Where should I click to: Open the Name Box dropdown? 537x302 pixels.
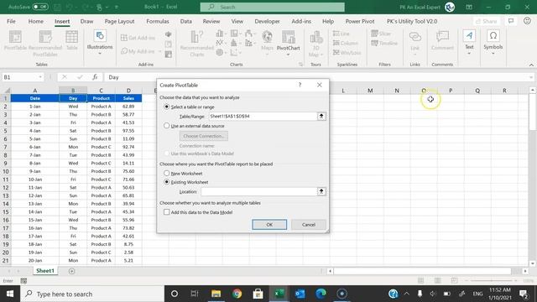coord(40,77)
